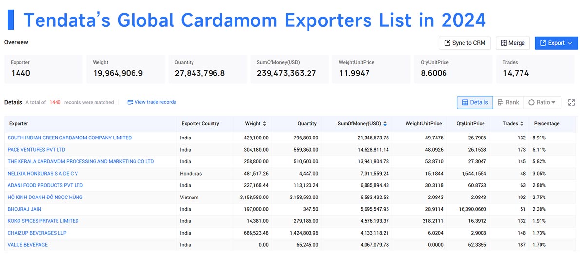Click the QtyUnitPrice column header
This screenshot has width=580, height=257.
pyautogui.click(x=470, y=124)
